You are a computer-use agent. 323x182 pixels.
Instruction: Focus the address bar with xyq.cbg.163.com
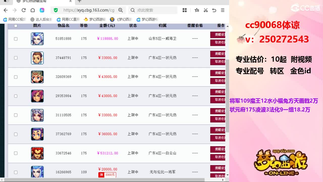[89, 10]
